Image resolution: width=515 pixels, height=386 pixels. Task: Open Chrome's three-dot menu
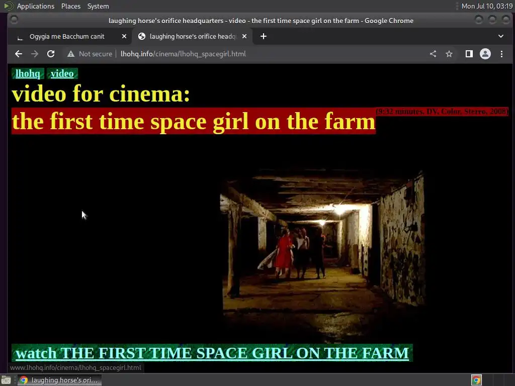coord(501,54)
